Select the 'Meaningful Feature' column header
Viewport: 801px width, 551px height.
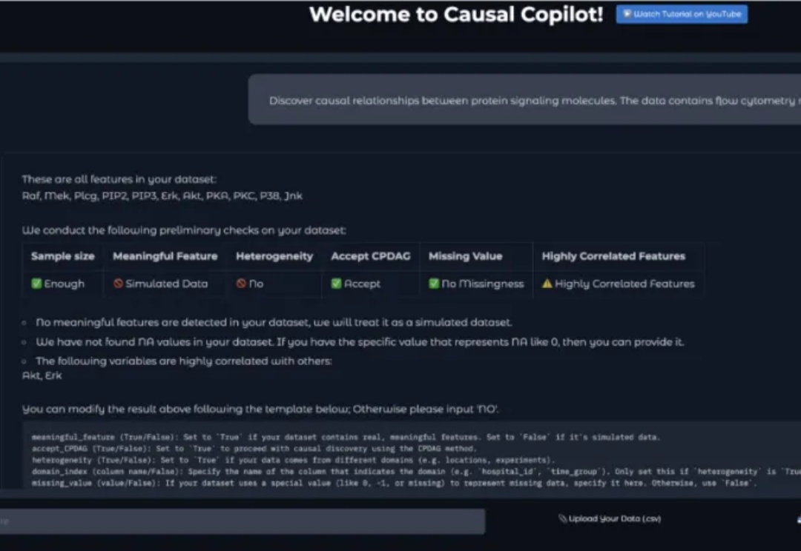click(165, 256)
